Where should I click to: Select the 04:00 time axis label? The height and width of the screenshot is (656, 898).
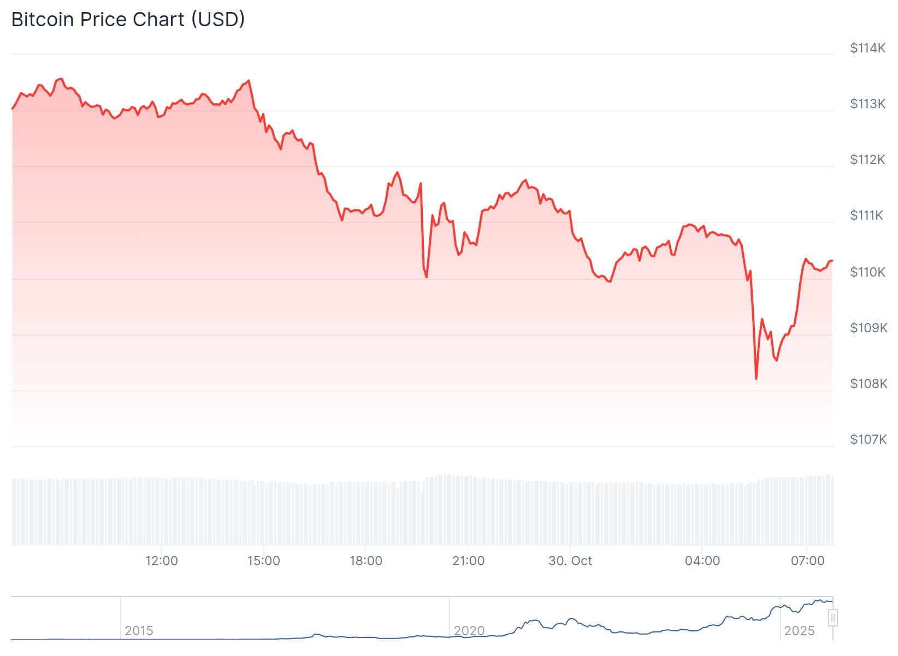coord(702,561)
